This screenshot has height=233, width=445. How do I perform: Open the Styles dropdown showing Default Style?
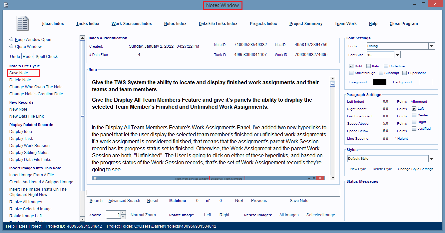click(432, 159)
